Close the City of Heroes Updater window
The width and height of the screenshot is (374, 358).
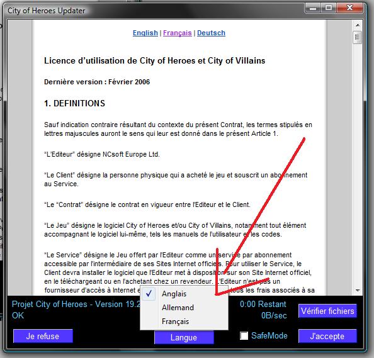(349, 8)
